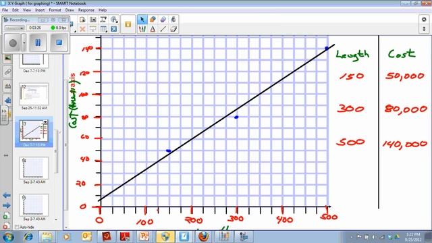Click the screen shade icon
Screen dimensions: 432x243
pyautogui.click(x=93, y=29)
